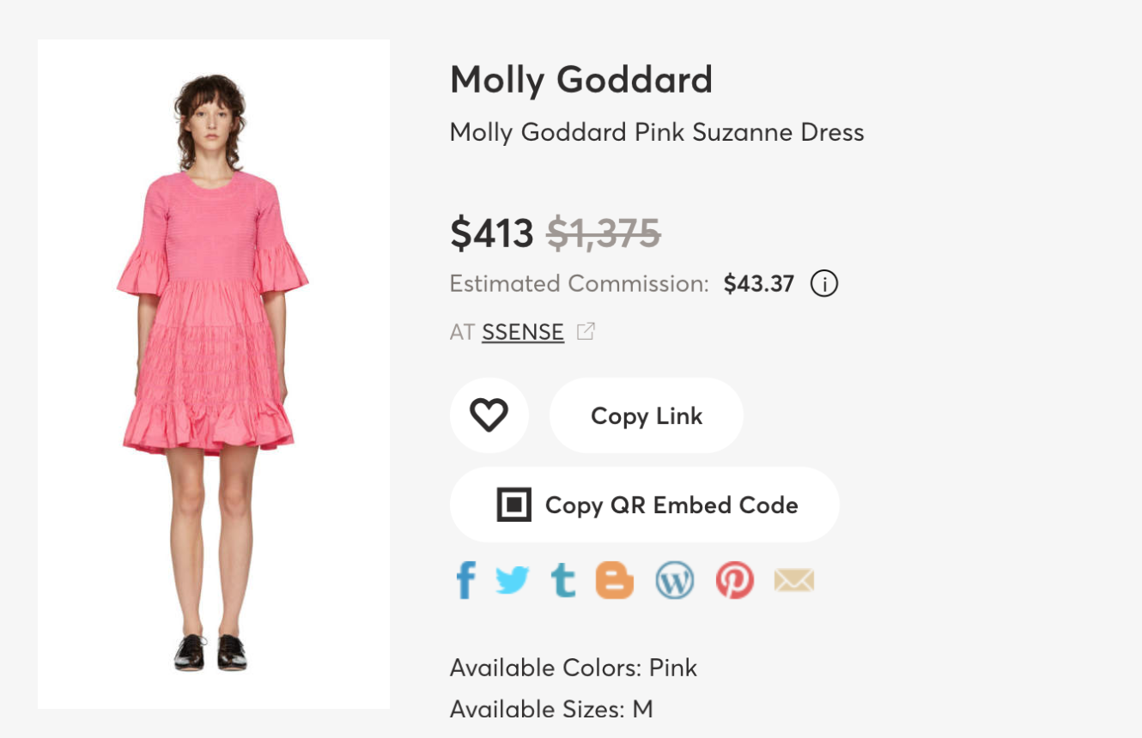Favorite the dress with the heart button
This screenshot has width=1142, height=738.
tap(489, 415)
